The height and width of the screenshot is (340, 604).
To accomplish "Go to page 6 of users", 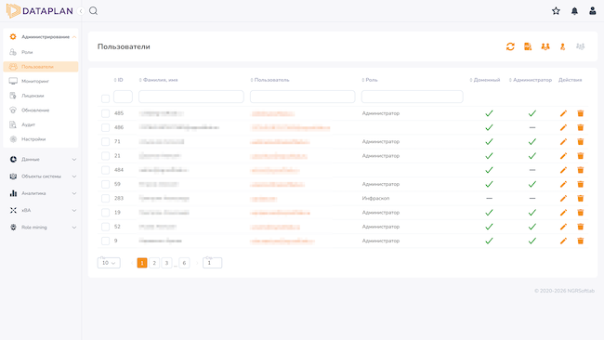I will [x=184, y=263].
